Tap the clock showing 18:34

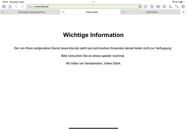[5, 2]
